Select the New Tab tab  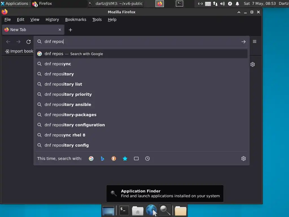point(33,30)
